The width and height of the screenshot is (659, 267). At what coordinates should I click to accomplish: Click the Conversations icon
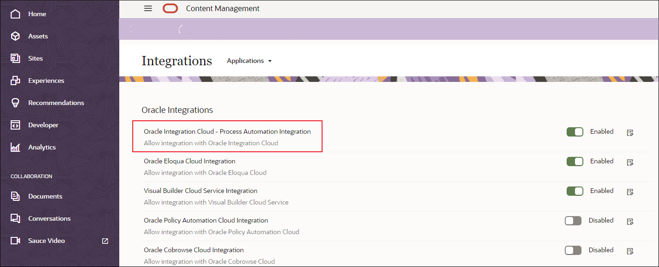[15, 218]
